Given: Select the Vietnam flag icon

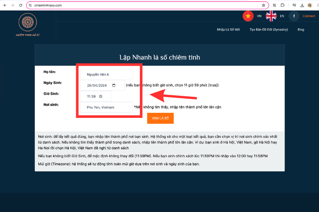Looking at the screenshot, I should coord(248,16).
